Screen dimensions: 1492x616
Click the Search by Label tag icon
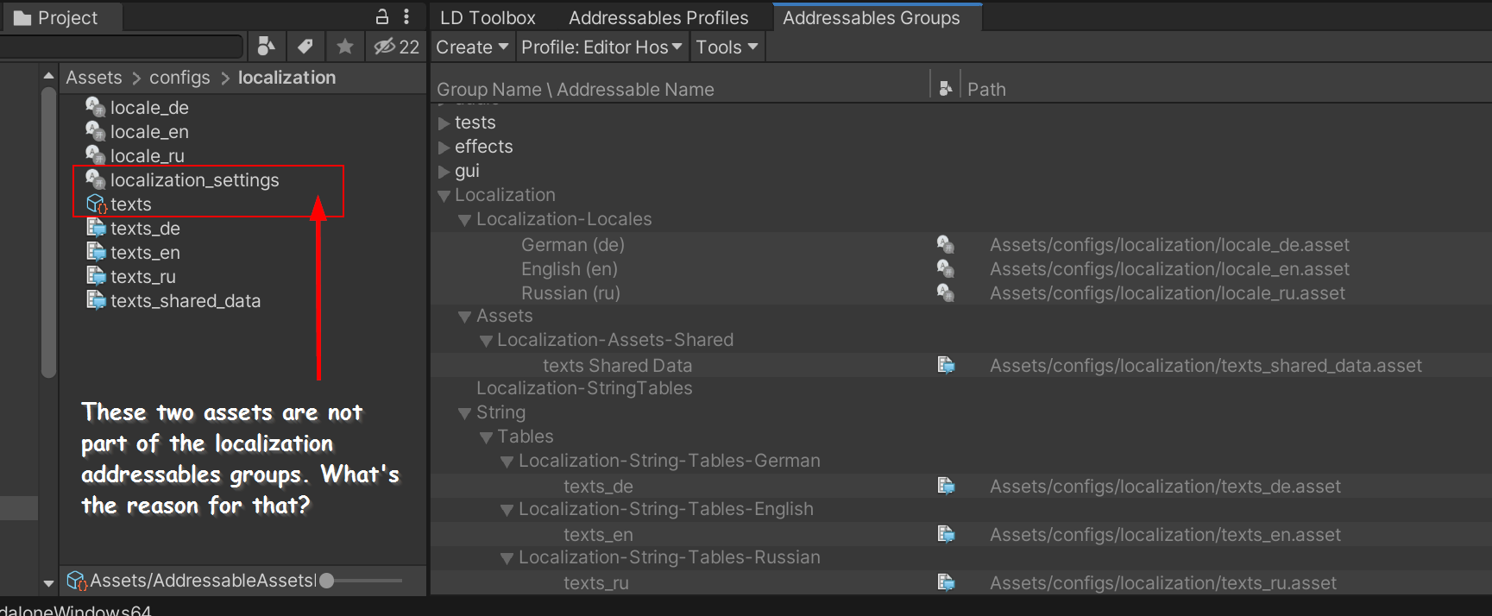coord(305,47)
